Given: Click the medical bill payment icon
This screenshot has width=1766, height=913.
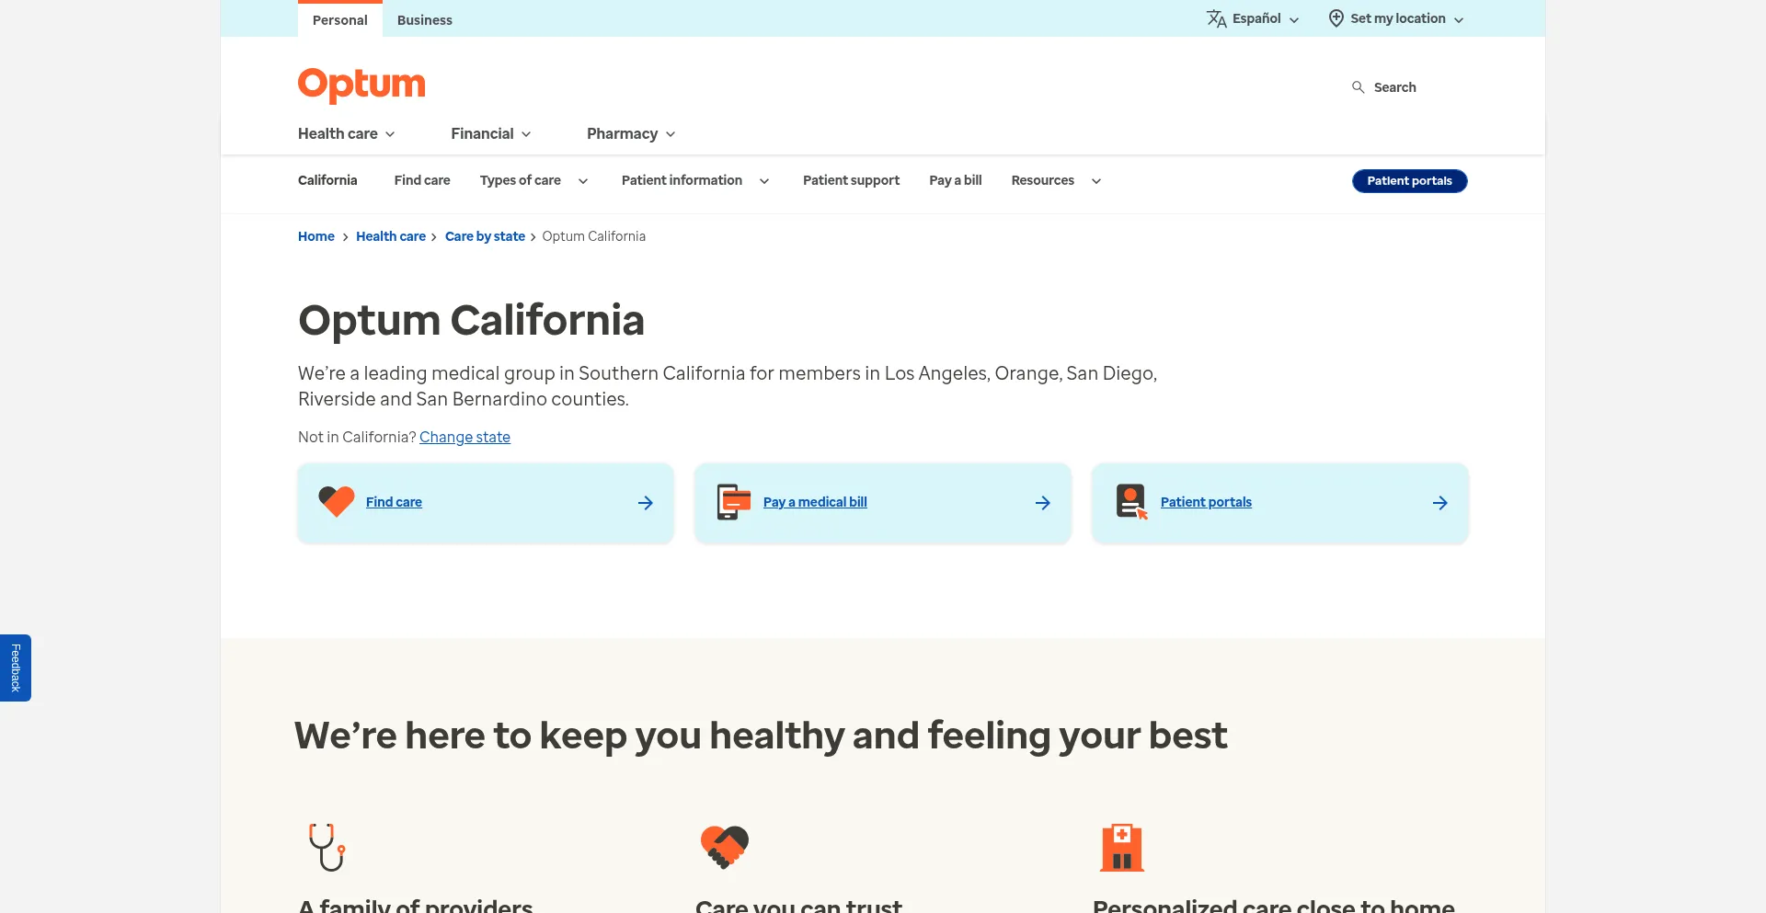Looking at the screenshot, I should coord(733,502).
